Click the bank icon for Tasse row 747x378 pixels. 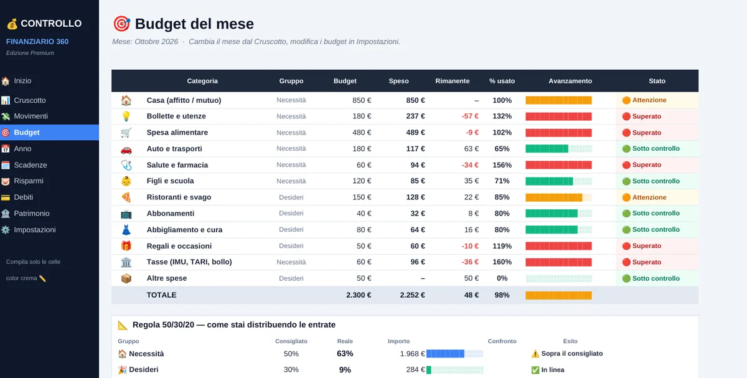[126, 262]
